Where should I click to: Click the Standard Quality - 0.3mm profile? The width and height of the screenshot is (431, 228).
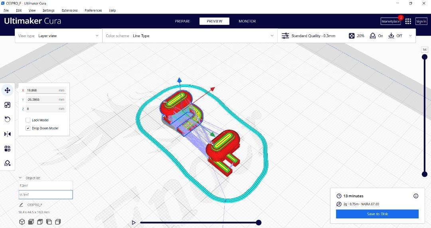pyautogui.click(x=313, y=36)
